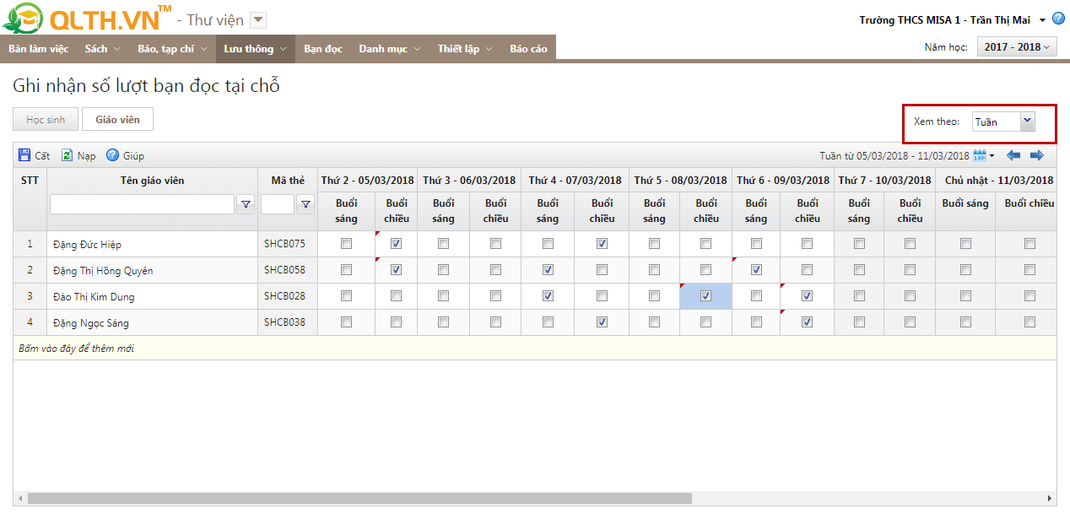Click Chủ nhật - 11/03/2018 column header
Image resolution: width=1070 pixels, height=519 pixels.
[998, 181]
